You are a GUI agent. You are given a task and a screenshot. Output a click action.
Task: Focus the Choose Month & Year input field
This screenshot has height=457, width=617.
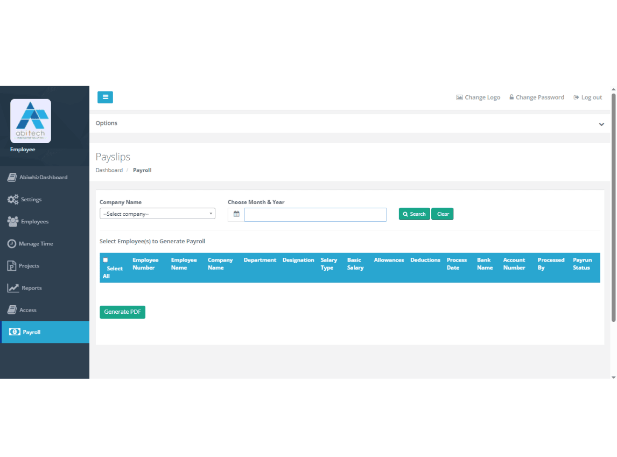pyautogui.click(x=315, y=215)
